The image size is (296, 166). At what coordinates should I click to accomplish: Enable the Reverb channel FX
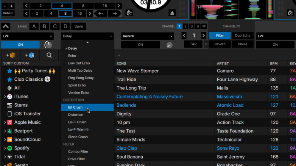point(220,44)
